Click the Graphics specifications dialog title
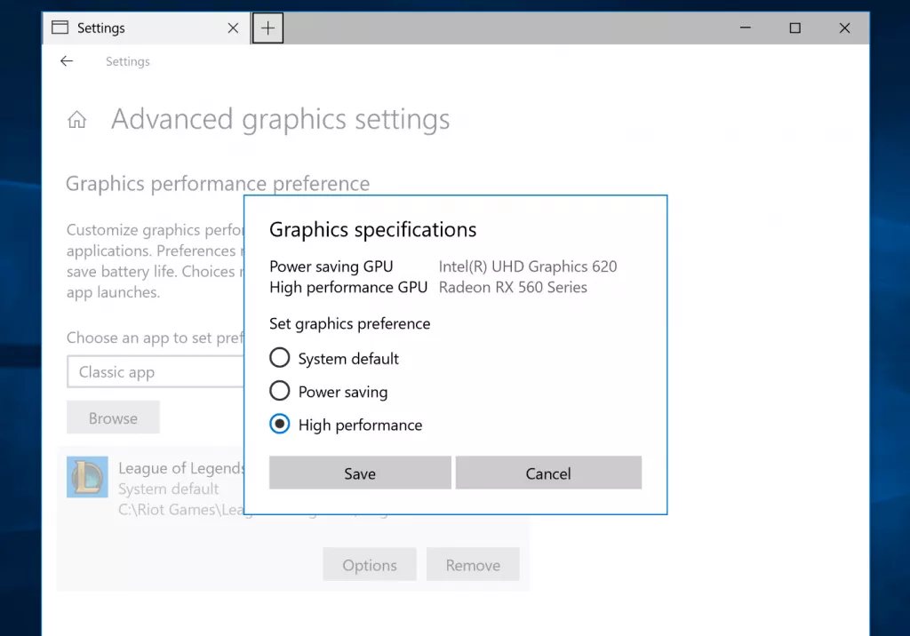This screenshot has width=910, height=636. click(x=372, y=229)
